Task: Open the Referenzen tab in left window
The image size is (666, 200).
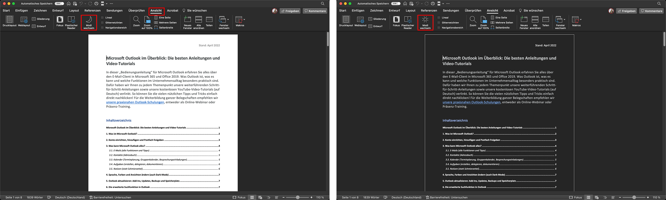Action: point(92,11)
